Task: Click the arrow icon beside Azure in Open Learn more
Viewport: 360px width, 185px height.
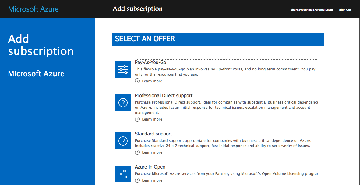Action: click(x=137, y=180)
